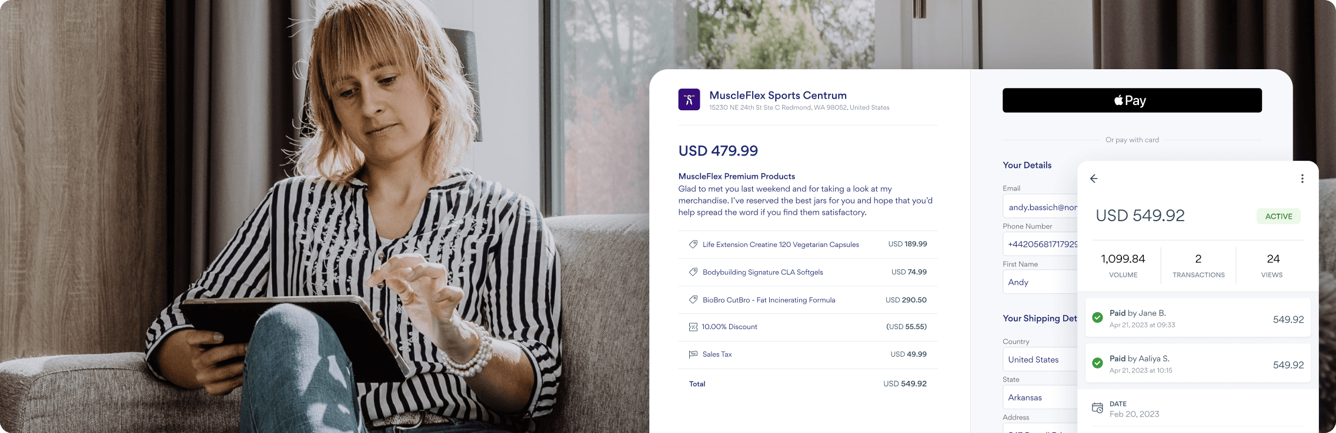Screen dimensions: 1336x433
Task: Click the tag icon beside Bodybuilding Signature CLA Softgels
Action: (693, 272)
